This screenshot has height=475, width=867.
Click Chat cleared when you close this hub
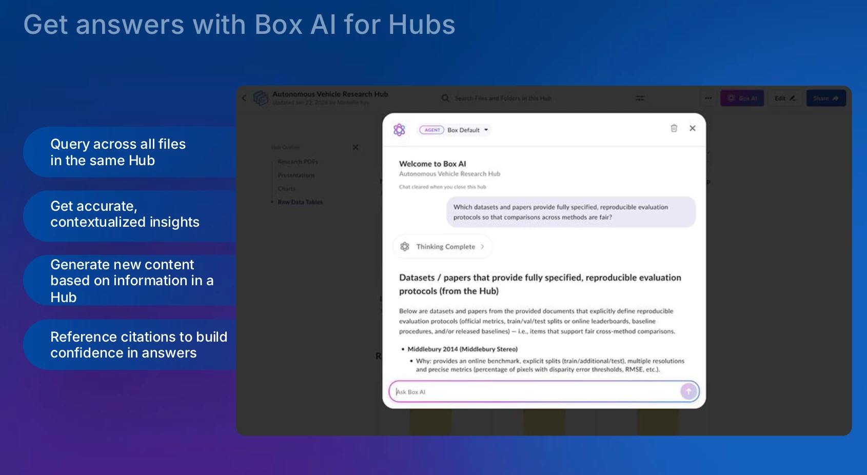[x=442, y=187]
